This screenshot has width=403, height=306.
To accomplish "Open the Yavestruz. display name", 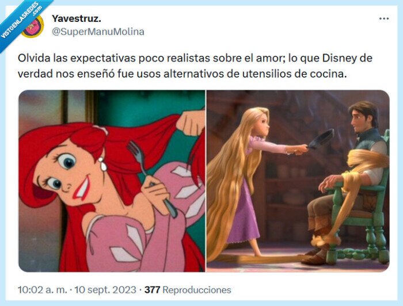I will pos(77,18).
